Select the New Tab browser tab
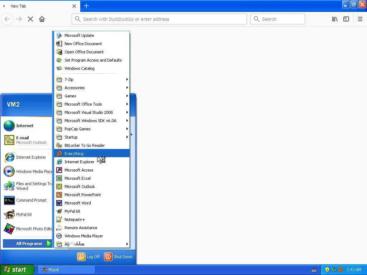Image resolution: width=367 pixels, height=275 pixels. (40, 6)
